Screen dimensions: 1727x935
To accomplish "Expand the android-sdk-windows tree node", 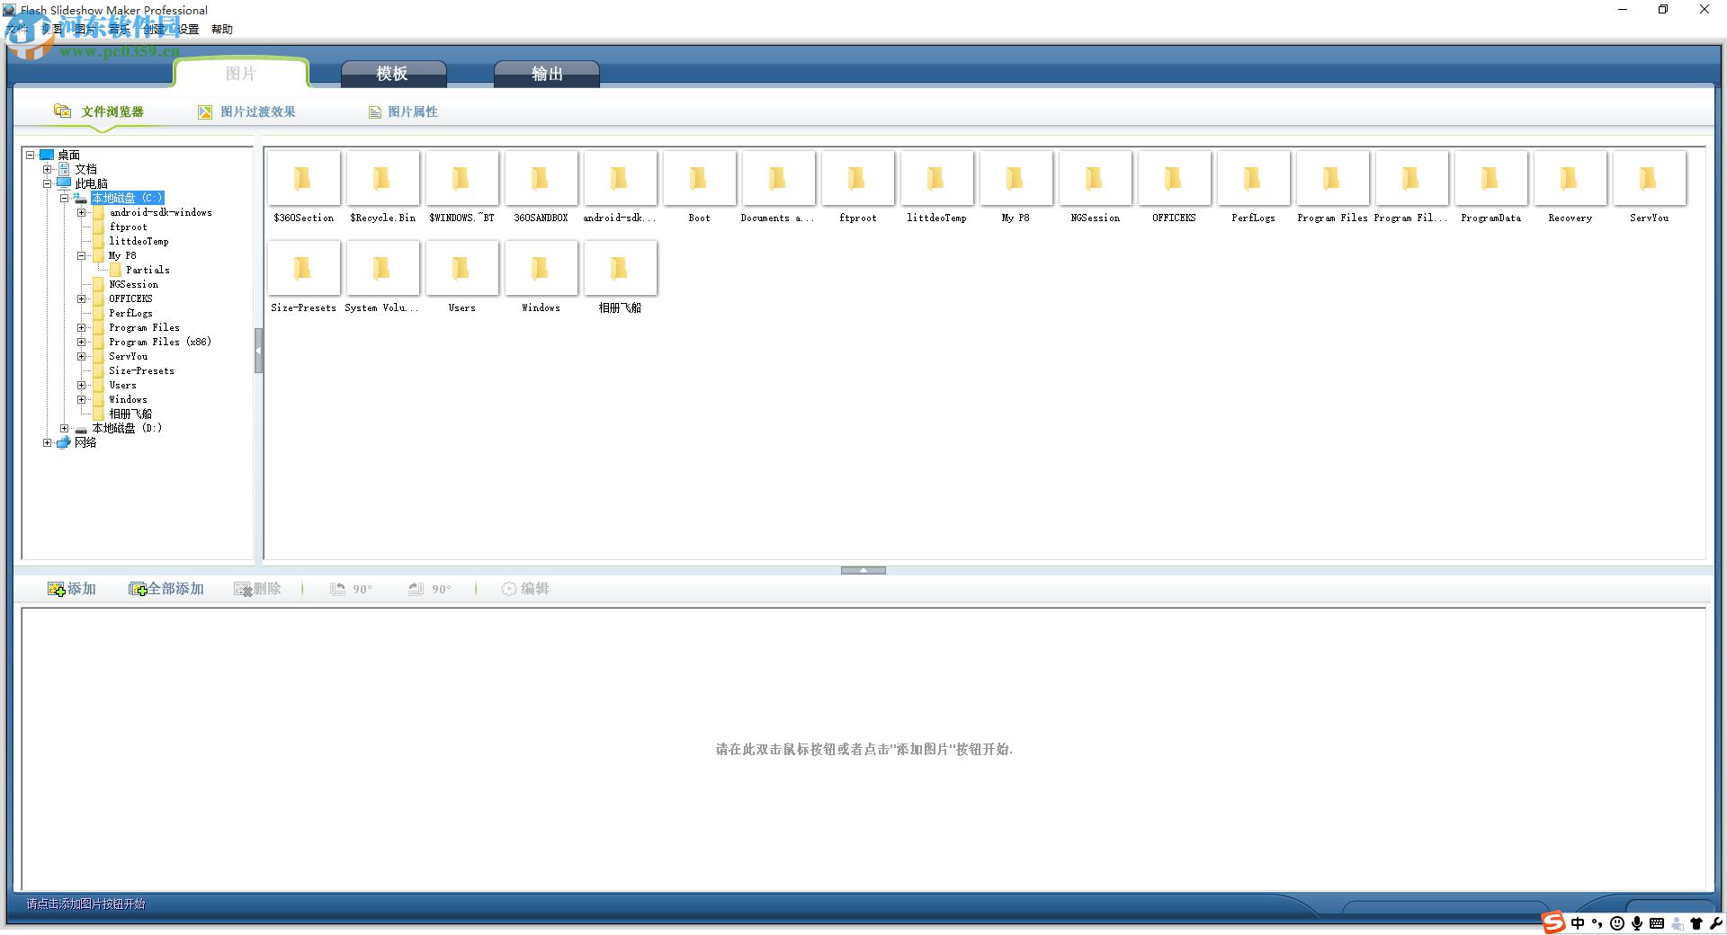I will tap(82, 212).
